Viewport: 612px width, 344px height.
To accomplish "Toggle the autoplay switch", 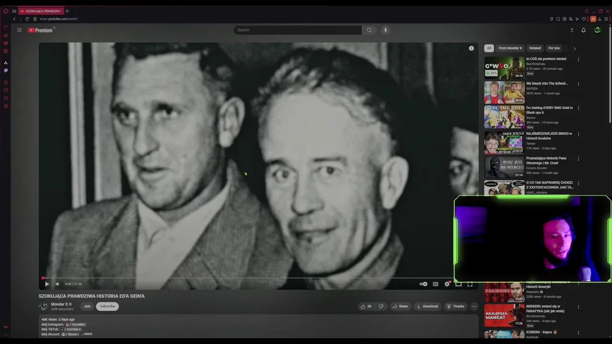I will point(423,284).
